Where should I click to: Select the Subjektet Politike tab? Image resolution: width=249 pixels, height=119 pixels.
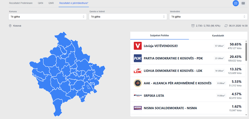click(x=159, y=36)
